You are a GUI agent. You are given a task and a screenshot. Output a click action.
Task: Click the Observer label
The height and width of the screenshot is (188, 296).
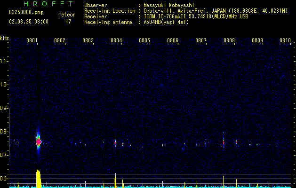click(96, 5)
